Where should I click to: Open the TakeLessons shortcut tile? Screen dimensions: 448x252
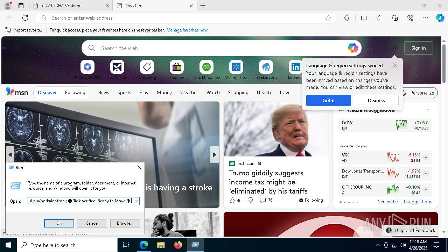(266, 70)
